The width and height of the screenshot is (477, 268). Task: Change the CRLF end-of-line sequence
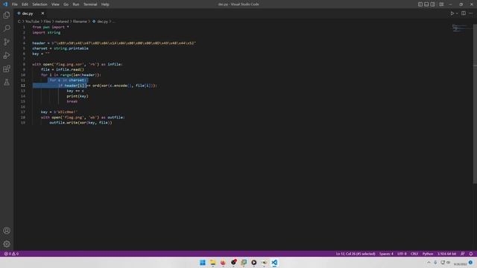tap(414, 254)
